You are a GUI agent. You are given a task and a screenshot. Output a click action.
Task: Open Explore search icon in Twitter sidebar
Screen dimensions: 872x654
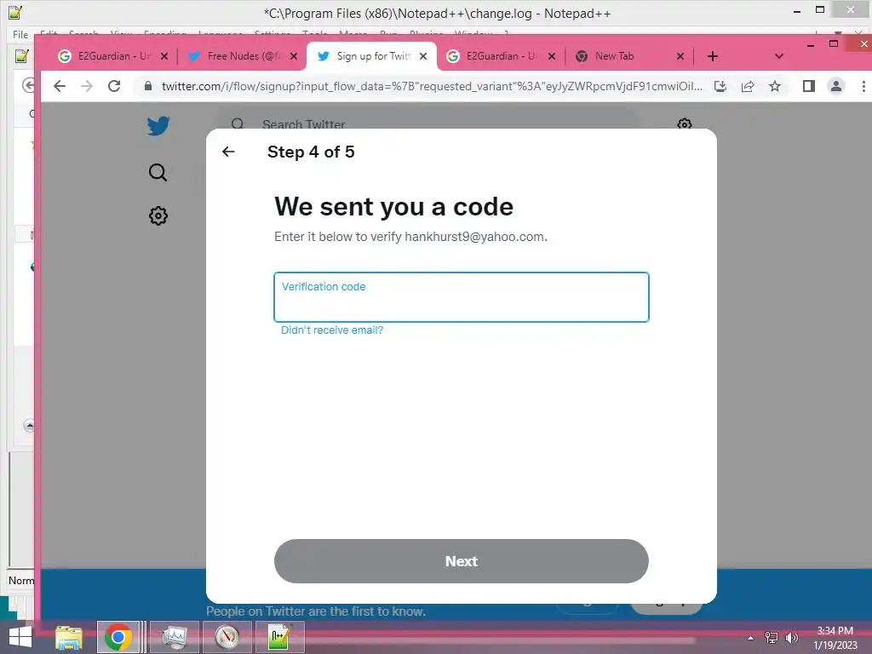click(158, 172)
